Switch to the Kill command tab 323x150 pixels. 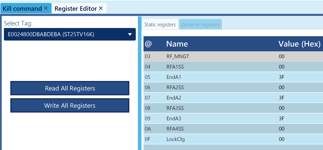coord(22,9)
